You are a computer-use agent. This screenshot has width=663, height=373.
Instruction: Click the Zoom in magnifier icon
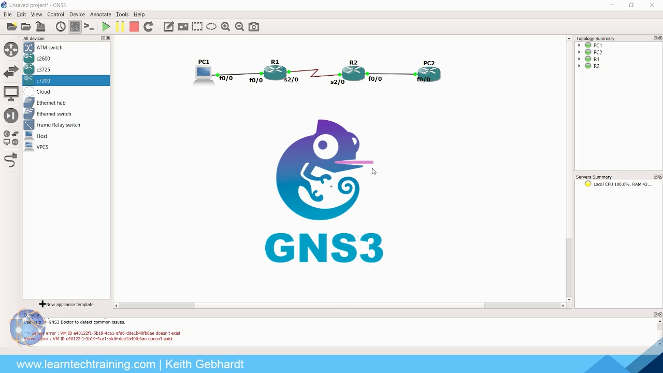(x=225, y=26)
